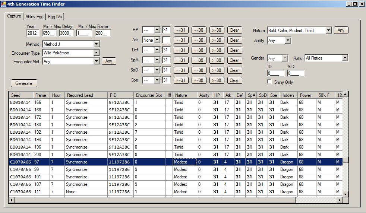Click the Min Frame field showing 1
The height and width of the screenshot is (213, 366).
click(x=84, y=33)
